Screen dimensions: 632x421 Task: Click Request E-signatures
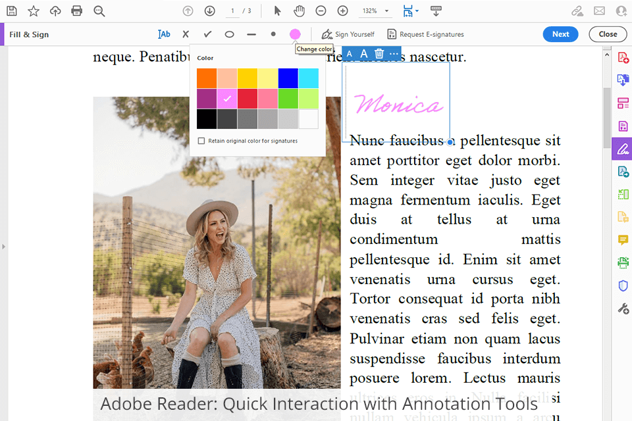425,34
